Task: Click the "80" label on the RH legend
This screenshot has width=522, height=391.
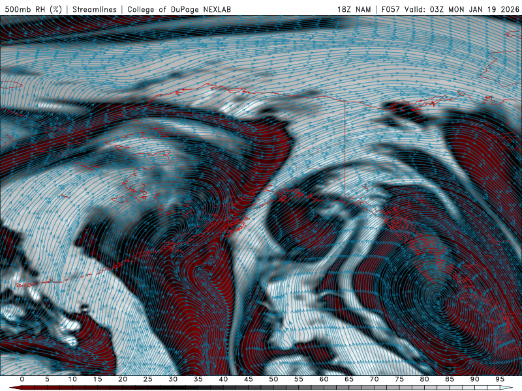Action: click(425, 379)
